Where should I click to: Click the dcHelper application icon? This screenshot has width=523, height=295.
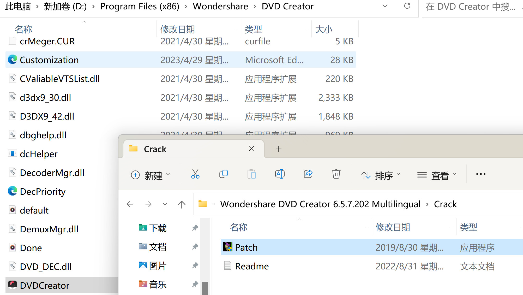coord(13,154)
